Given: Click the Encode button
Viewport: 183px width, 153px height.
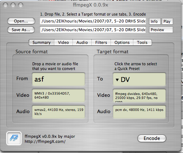Looking at the screenshot, I should coord(152,138).
